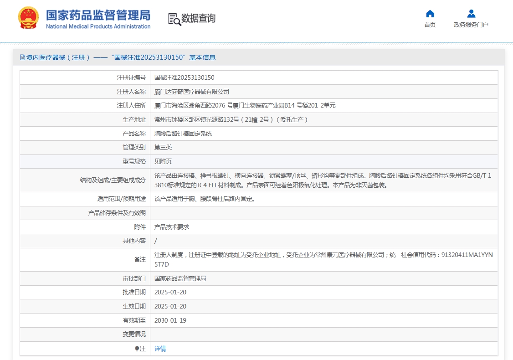
Task: Select the value 国械注准20253130150 in the table
Action: tap(184, 77)
